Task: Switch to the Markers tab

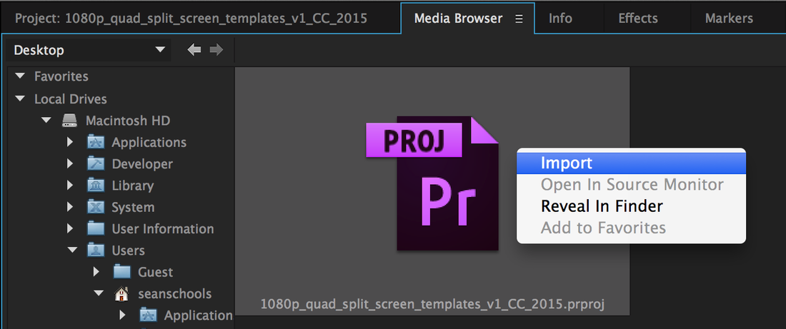Action: 729,19
